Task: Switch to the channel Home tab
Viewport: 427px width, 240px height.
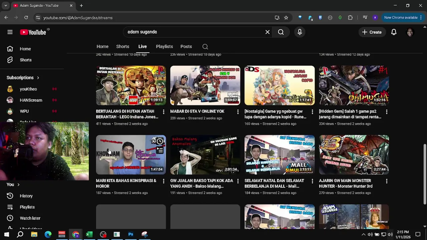Action: (102, 47)
